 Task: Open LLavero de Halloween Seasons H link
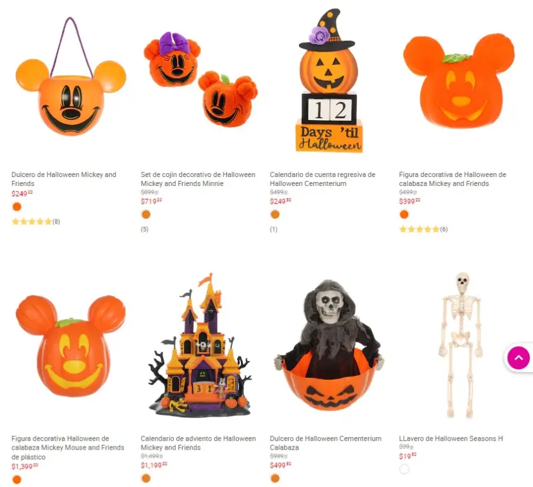click(451, 439)
